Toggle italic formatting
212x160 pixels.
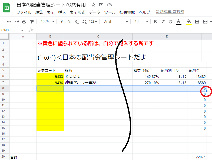163,22
